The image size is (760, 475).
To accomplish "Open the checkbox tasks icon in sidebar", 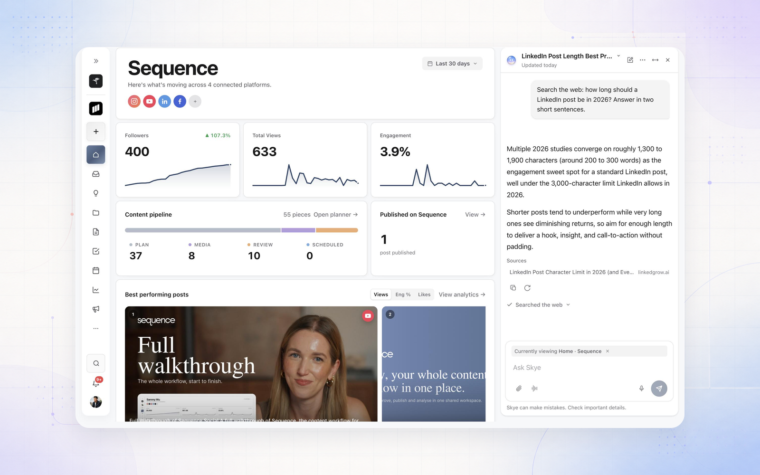I will (x=96, y=251).
